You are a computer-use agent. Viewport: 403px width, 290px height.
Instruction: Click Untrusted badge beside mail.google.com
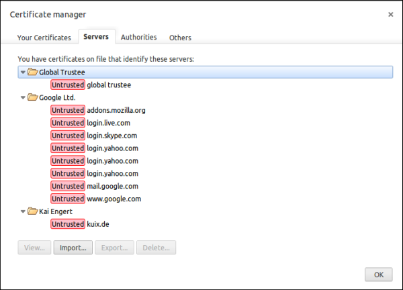click(x=68, y=186)
